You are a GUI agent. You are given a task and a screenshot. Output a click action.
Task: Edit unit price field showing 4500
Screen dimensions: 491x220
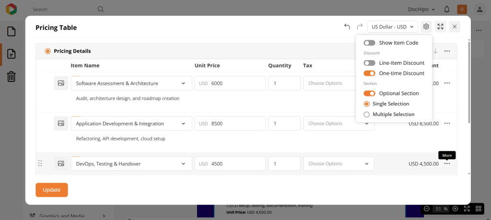point(230,163)
